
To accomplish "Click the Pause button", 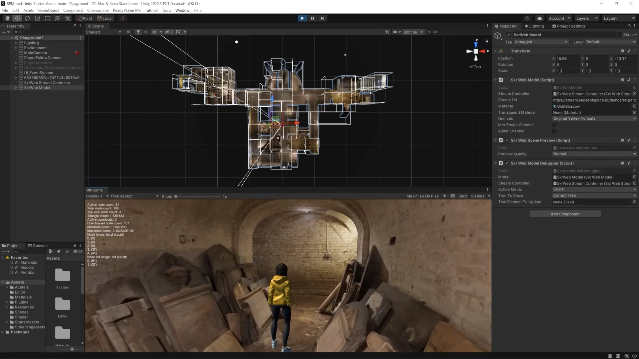I will [312, 18].
